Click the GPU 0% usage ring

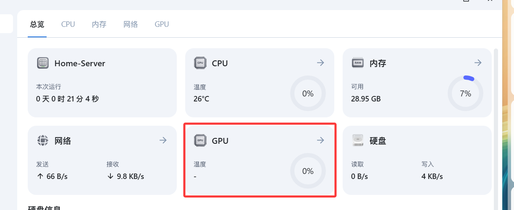[x=308, y=171]
